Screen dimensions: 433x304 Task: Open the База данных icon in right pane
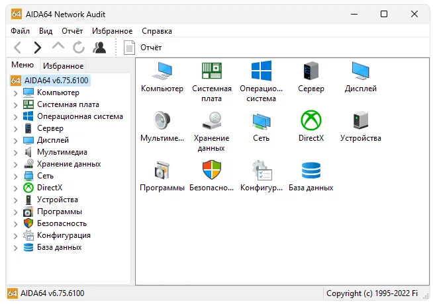click(x=311, y=171)
